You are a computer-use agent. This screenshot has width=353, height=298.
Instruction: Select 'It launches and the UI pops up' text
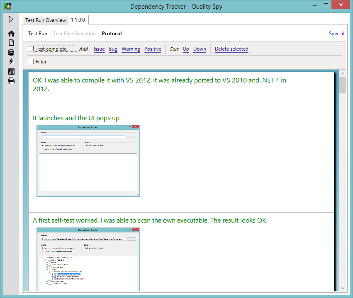pos(76,118)
